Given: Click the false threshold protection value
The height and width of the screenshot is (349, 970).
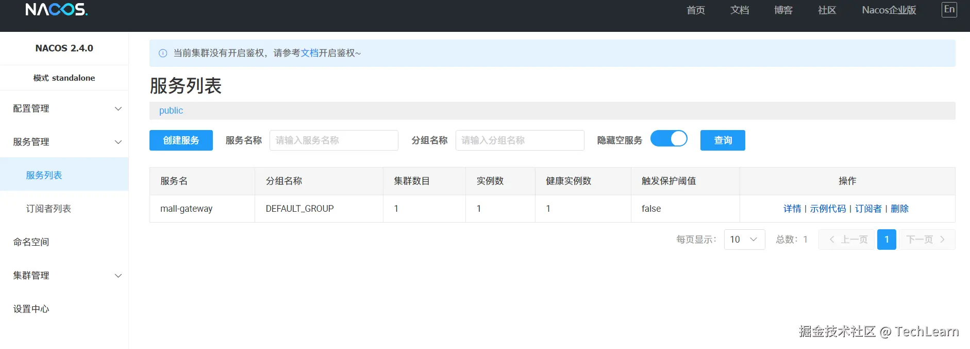Looking at the screenshot, I should [x=651, y=209].
